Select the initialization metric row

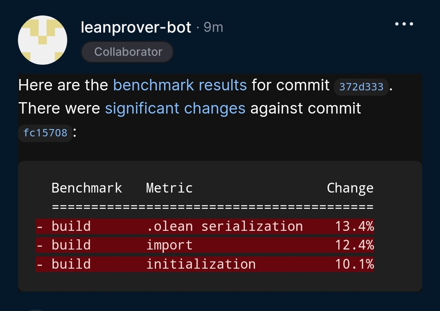point(205,264)
